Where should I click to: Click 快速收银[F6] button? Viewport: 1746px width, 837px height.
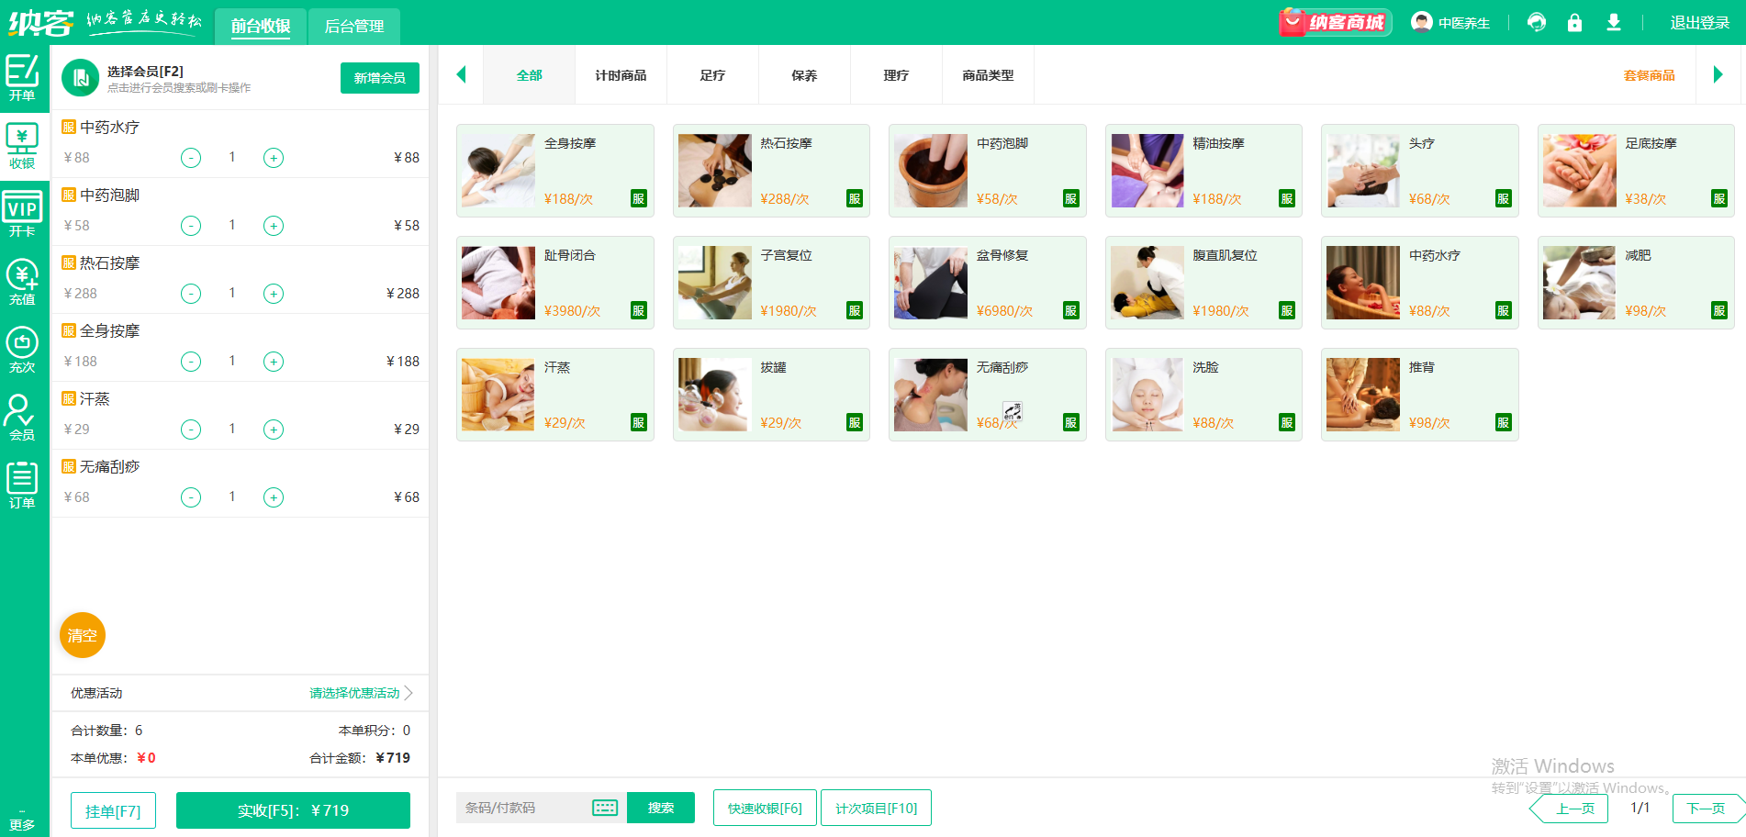click(765, 808)
